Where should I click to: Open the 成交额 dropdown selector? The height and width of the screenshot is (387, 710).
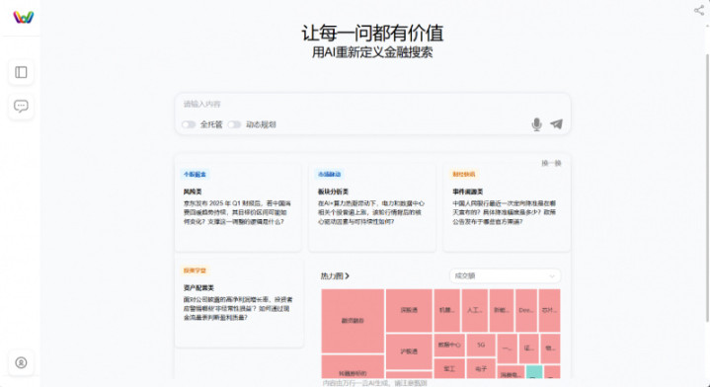(x=505, y=275)
